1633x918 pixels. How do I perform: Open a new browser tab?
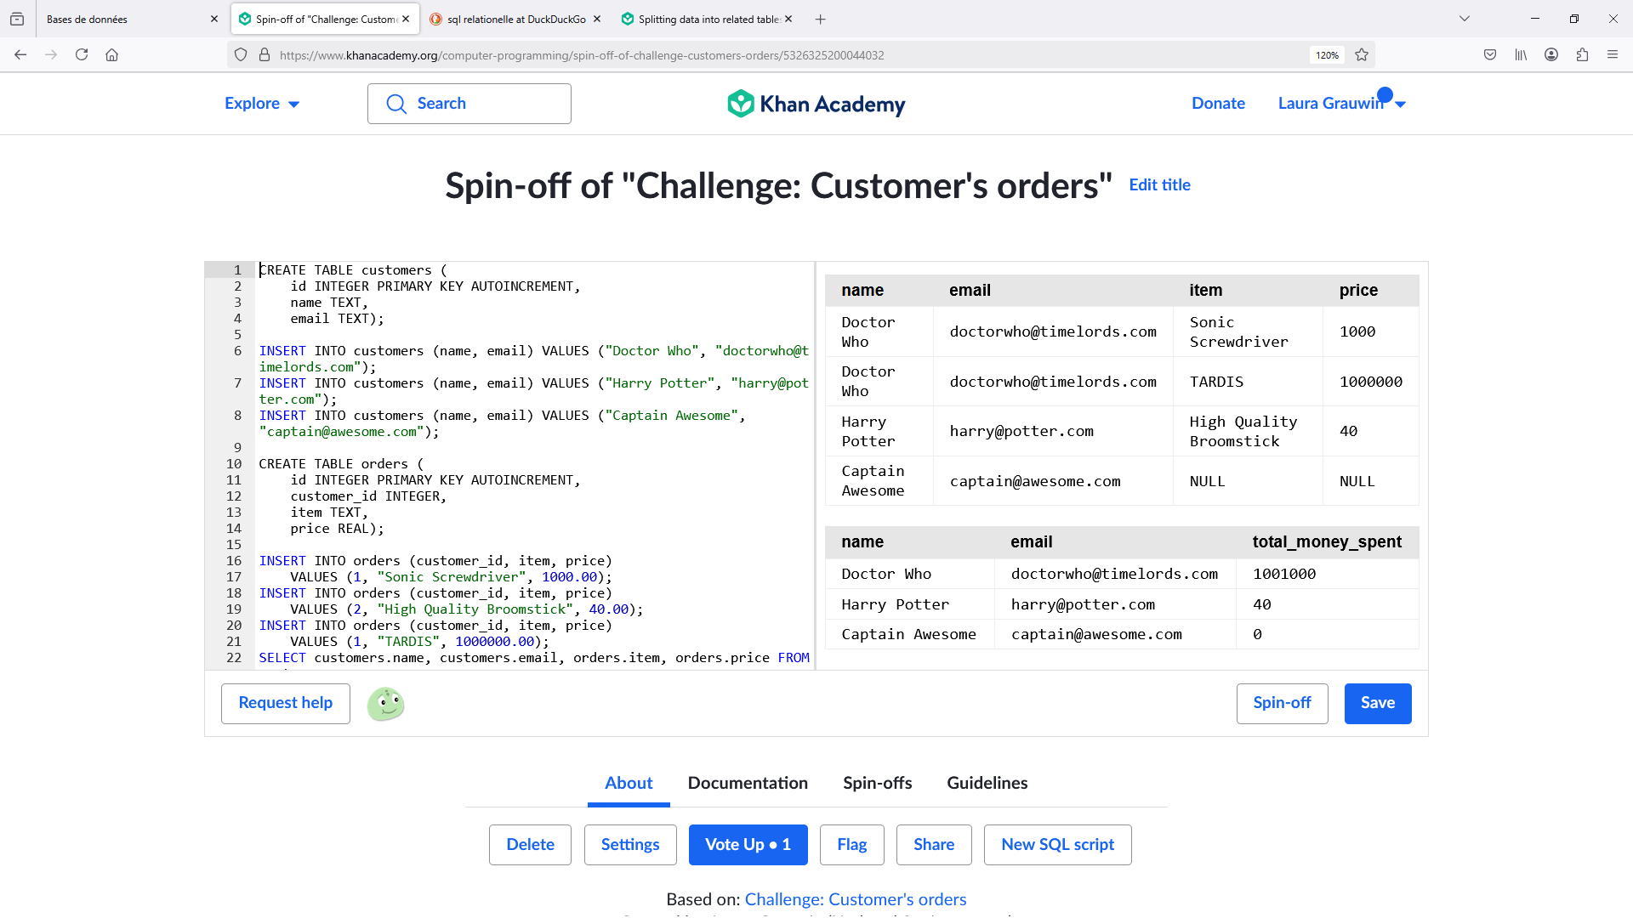pyautogui.click(x=820, y=19)
